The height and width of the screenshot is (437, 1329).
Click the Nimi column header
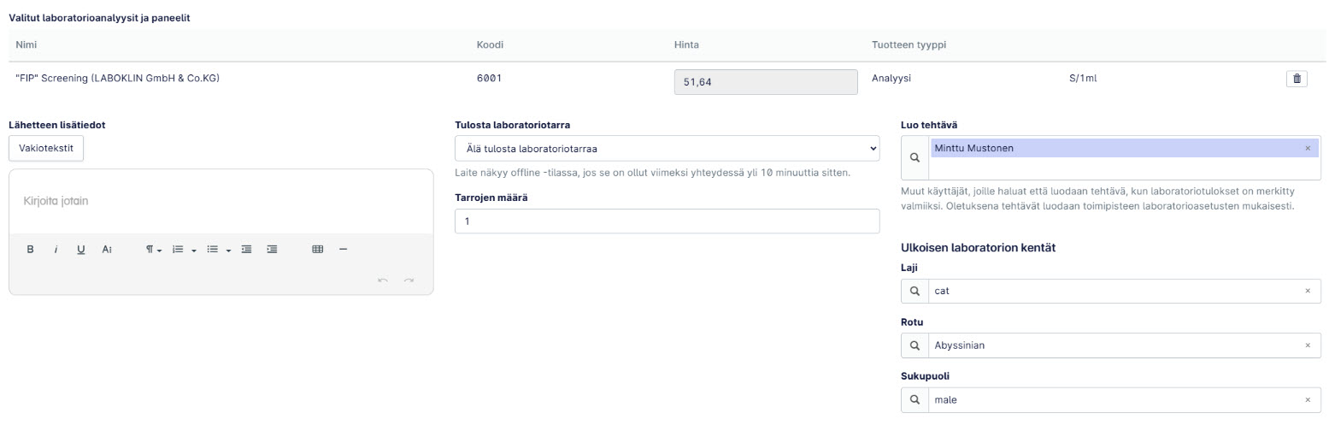point(26,45)
